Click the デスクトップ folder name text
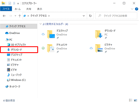The image size is (139, 103). point(62,31)
